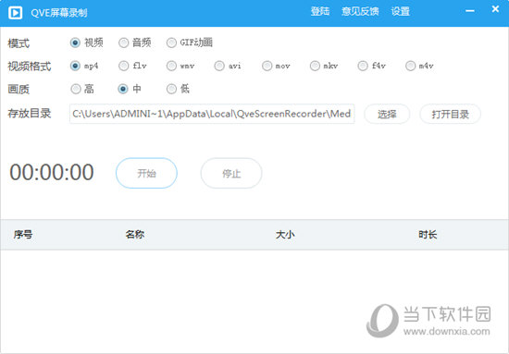This screenshot has width=509, height=354.
Task: Stop recording with the 停止 button
Action: pyautogui.click(x=231, y=173)
